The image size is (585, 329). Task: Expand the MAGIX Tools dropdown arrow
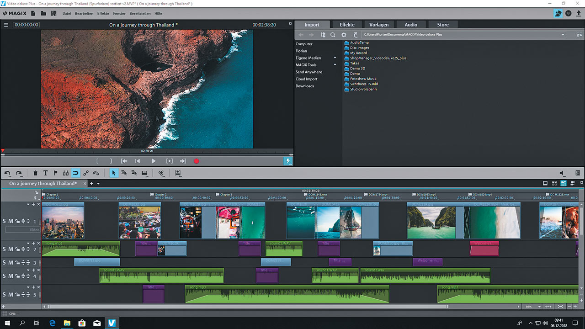pos(335,65)
